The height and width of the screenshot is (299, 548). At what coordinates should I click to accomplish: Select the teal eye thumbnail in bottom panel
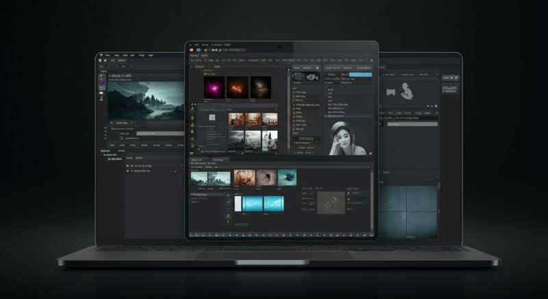(x=287, y=178)
